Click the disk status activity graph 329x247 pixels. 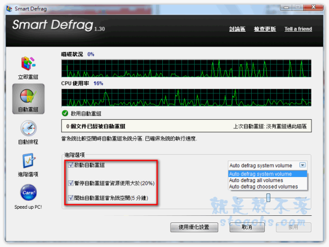coord(186,68)
